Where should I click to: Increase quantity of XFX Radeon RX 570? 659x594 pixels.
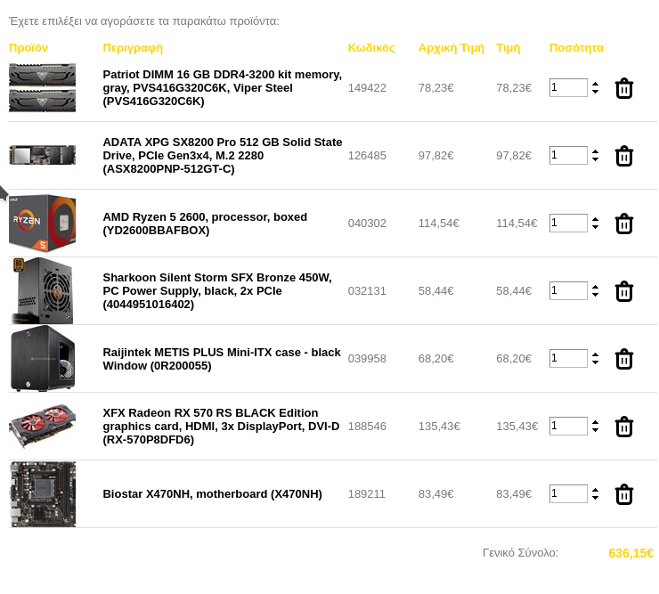(595, 422)
